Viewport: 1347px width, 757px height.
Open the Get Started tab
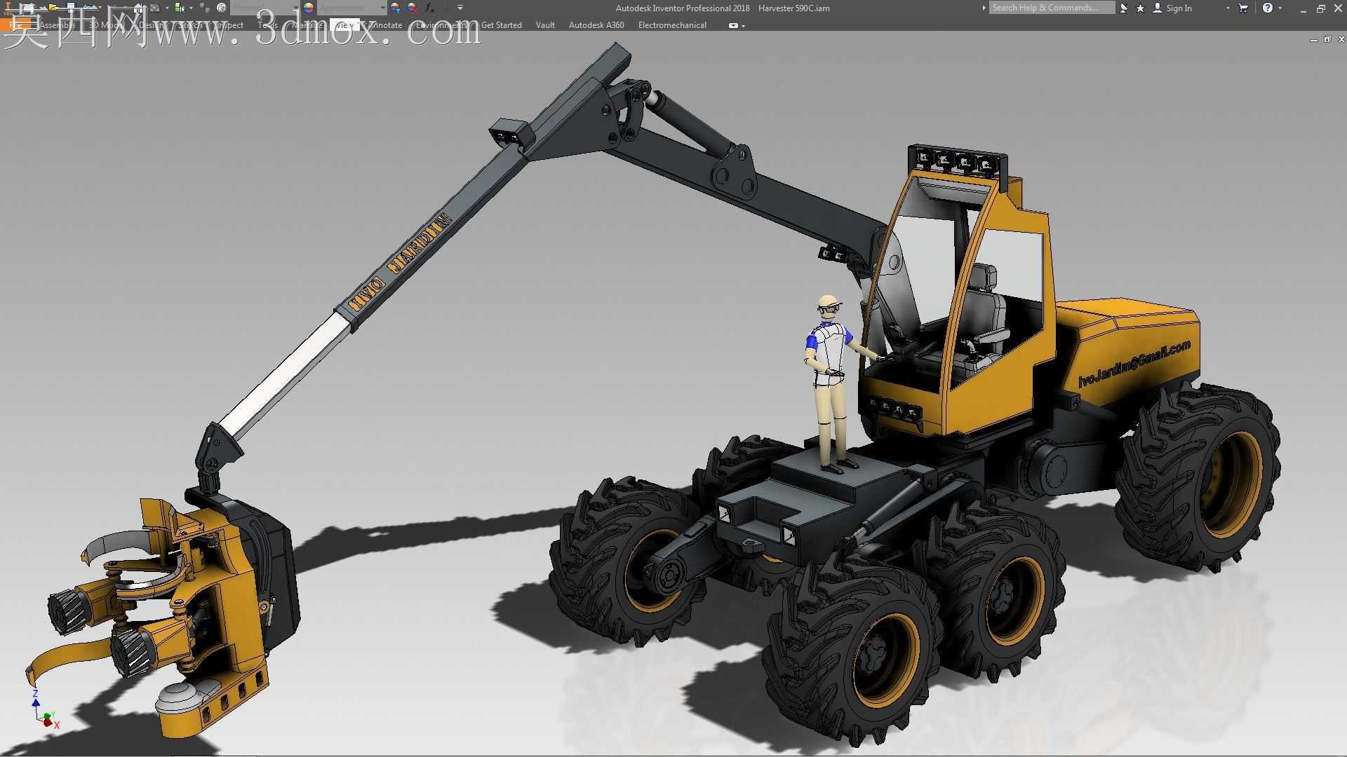click(x=502, y=25)
